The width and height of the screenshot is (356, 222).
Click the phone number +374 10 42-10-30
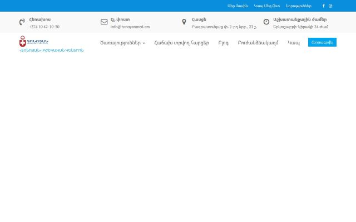44,27
